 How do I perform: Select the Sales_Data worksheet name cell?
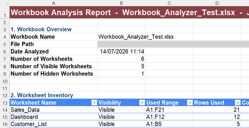tap(53, 110)
